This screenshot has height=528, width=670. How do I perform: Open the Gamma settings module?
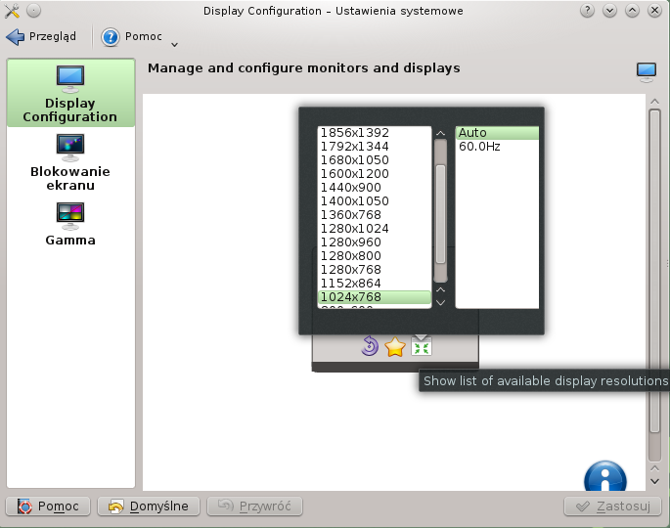(x=70, y=224)
